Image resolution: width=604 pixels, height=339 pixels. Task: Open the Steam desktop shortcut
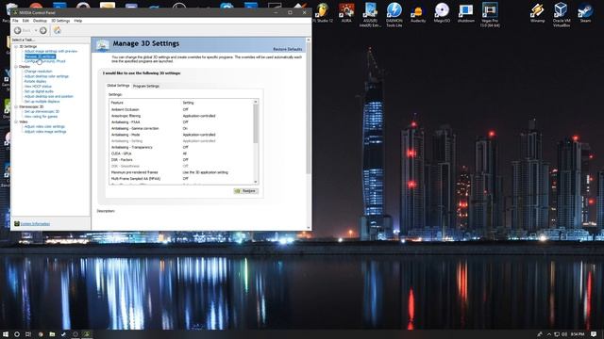(585, 12)
